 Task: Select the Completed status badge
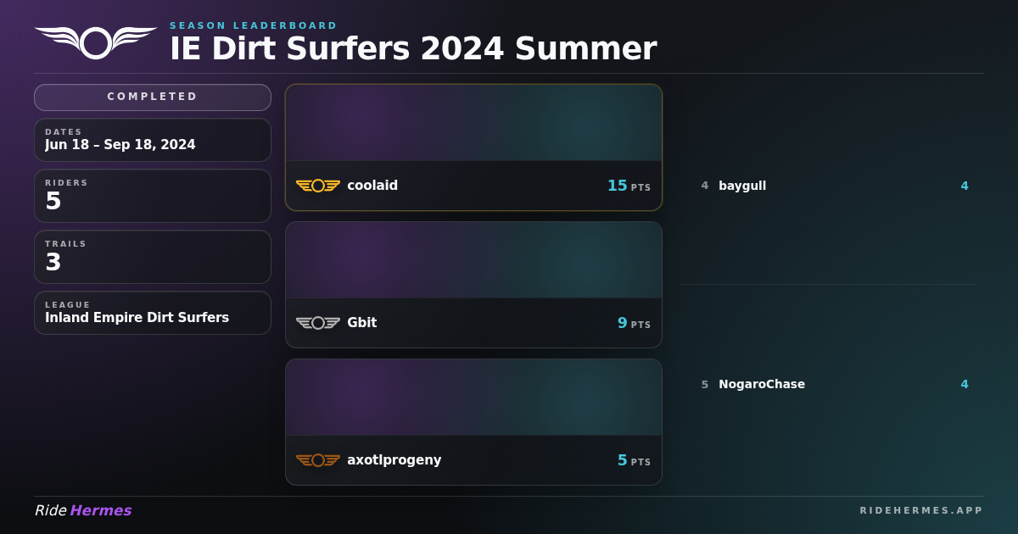[x=153, y=97]
